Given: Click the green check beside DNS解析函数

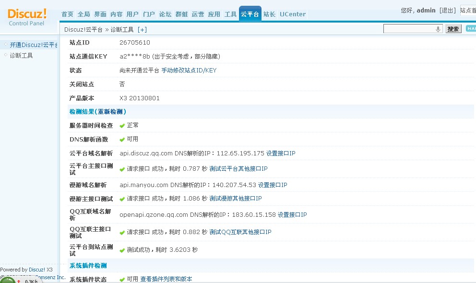Looking at the screenshot, I should (122, 140).
